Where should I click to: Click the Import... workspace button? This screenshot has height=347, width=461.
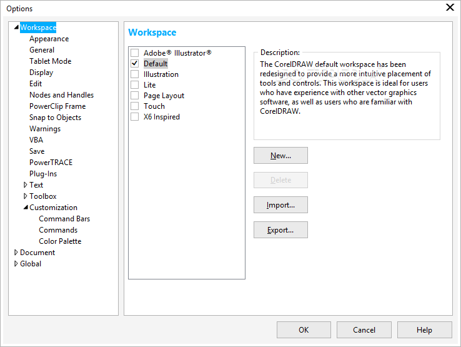[280, 205]
